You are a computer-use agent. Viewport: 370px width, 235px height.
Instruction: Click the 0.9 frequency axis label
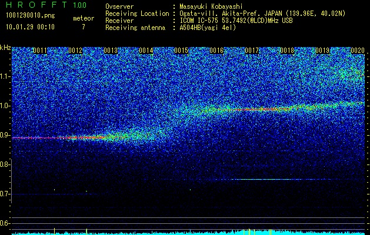(5, 135)
